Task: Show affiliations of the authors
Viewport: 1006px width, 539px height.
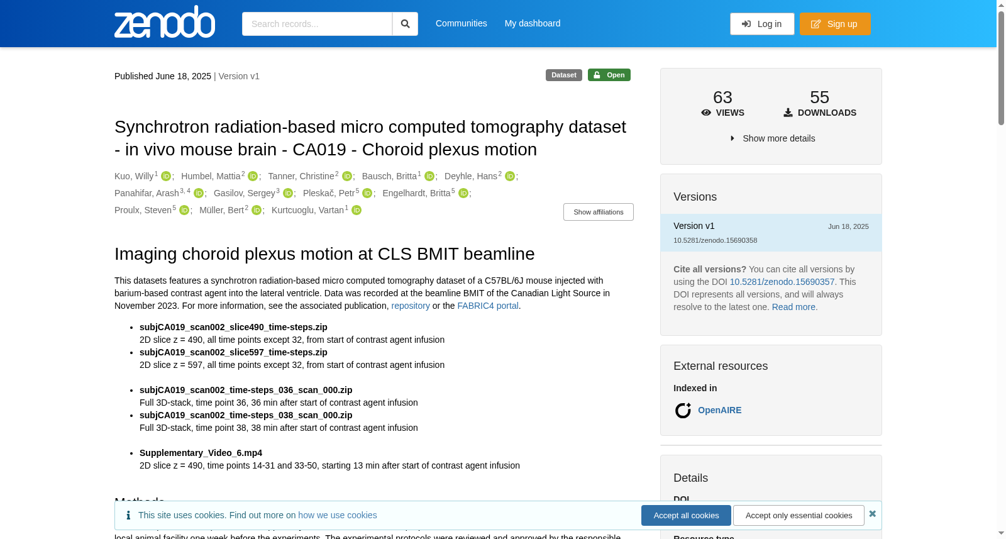Action: click(x=599, y=212)
